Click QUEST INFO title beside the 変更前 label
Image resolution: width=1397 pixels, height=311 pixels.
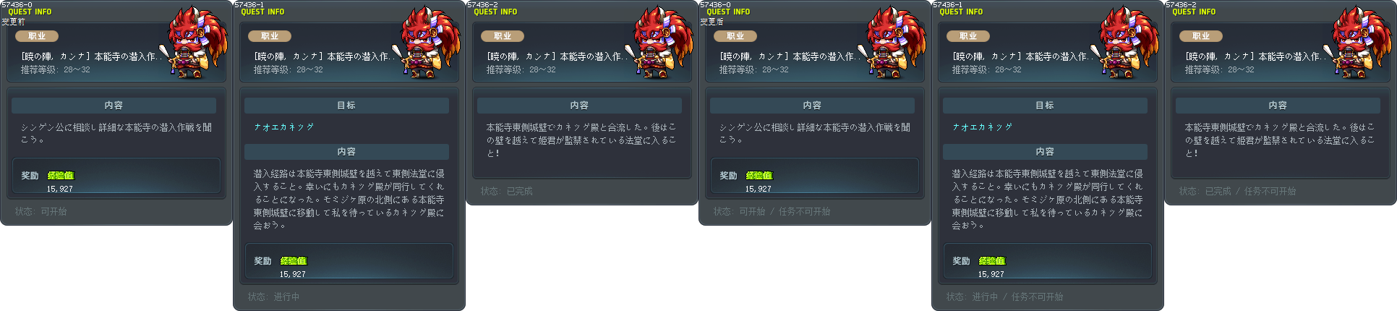pyautogui.click(x=30, y=12)
